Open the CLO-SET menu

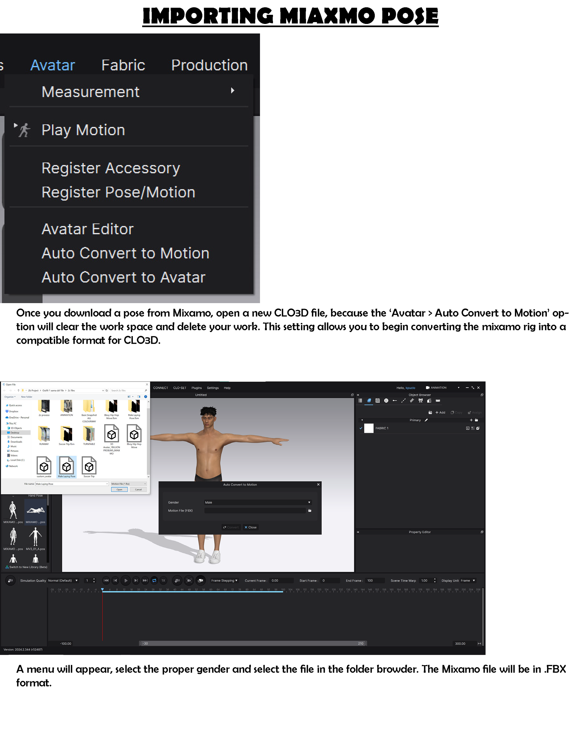click(x=180, y=388)
